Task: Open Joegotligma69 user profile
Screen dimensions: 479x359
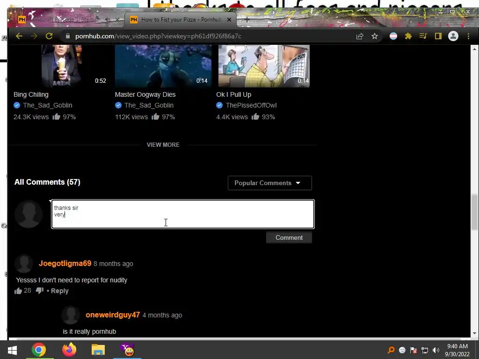Action: (x=65, y=264)
